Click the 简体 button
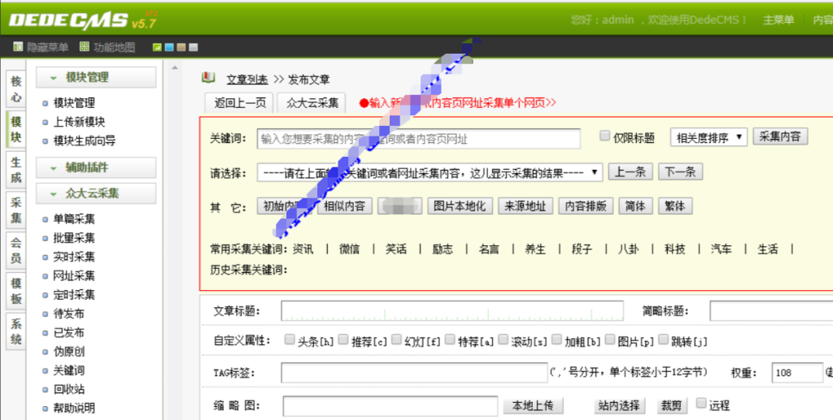Viewport: 833px width, 420px height. tap(635, 206)
